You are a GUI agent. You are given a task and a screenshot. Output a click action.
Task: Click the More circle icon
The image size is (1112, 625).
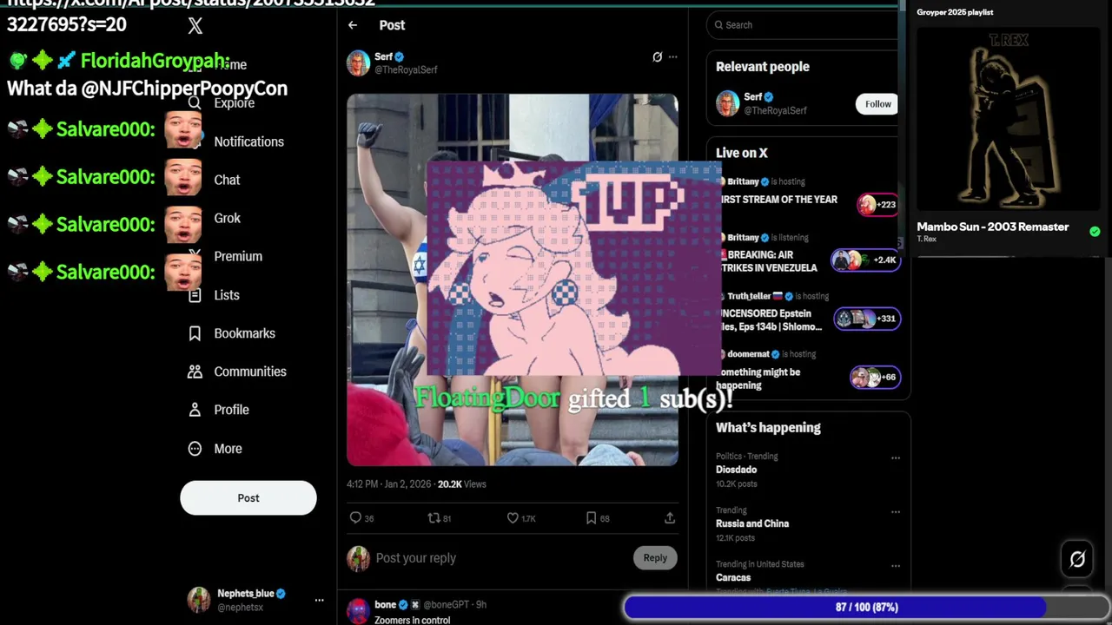coord(195,449)
